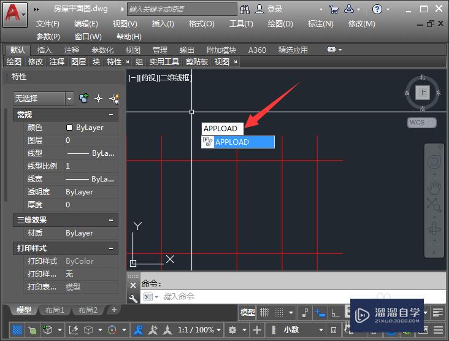Click the ViewCube top face
Viewport: 449px width, 341px height.
423,93
